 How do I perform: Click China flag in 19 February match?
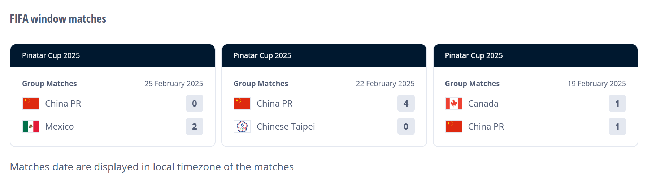coord(454,126)
